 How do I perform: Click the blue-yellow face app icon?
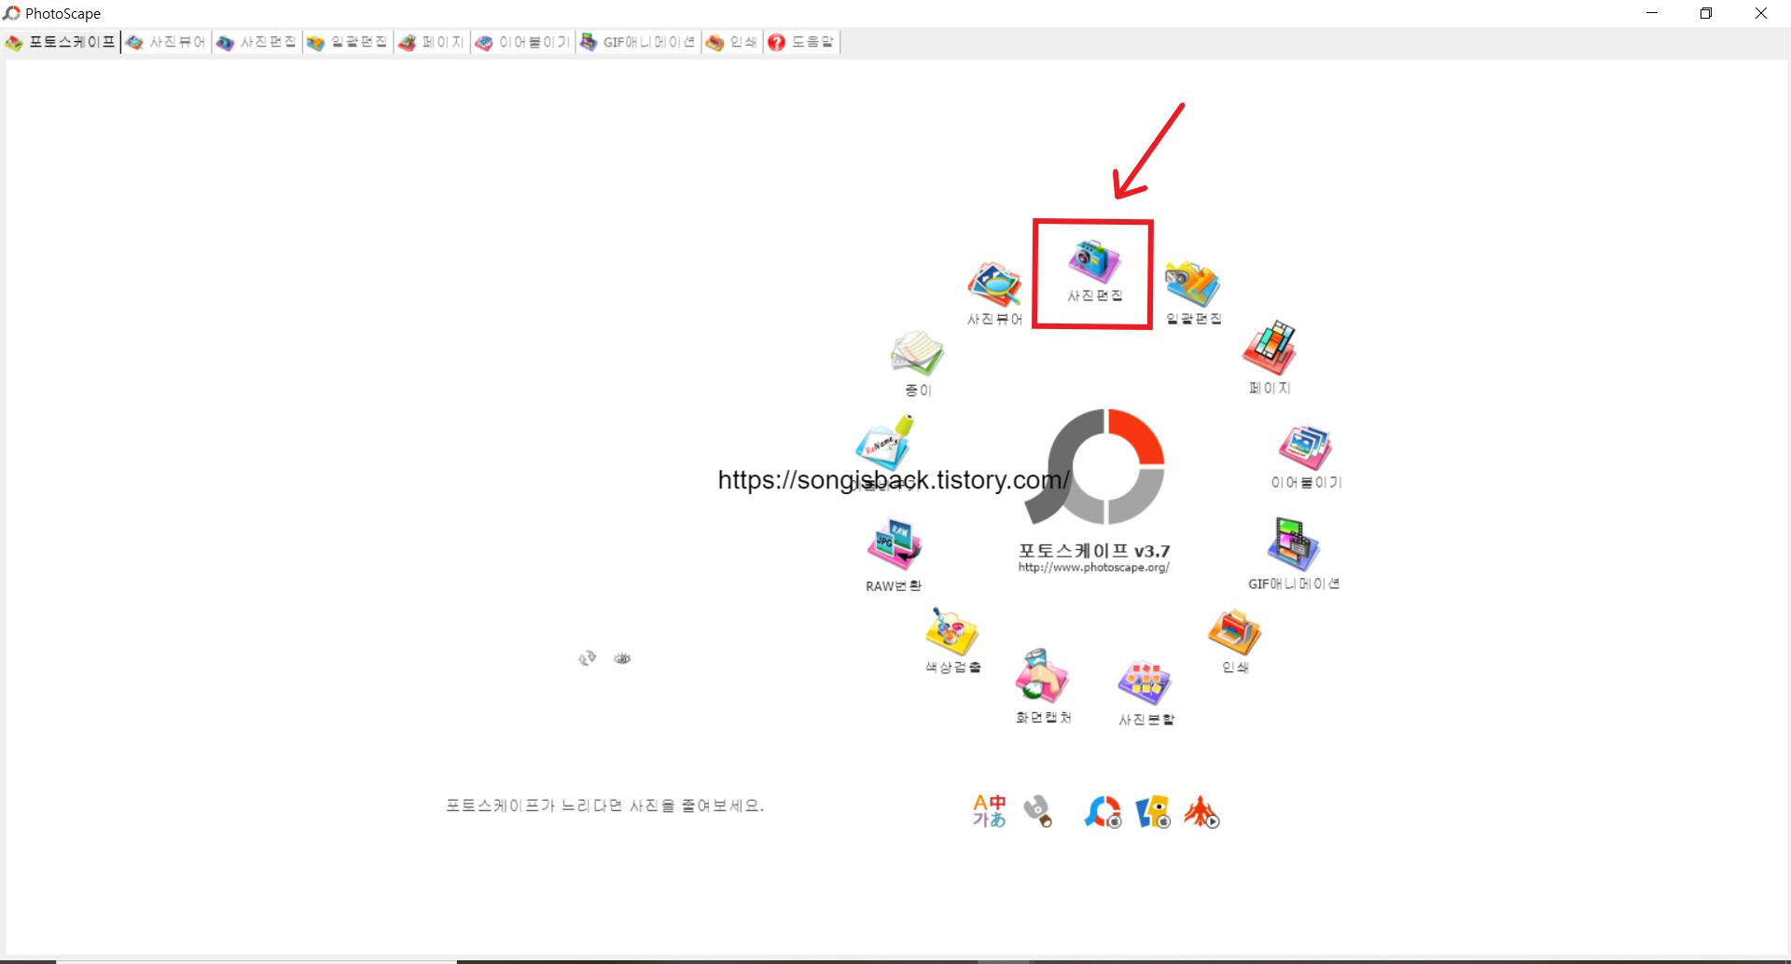coord(1153,812)
